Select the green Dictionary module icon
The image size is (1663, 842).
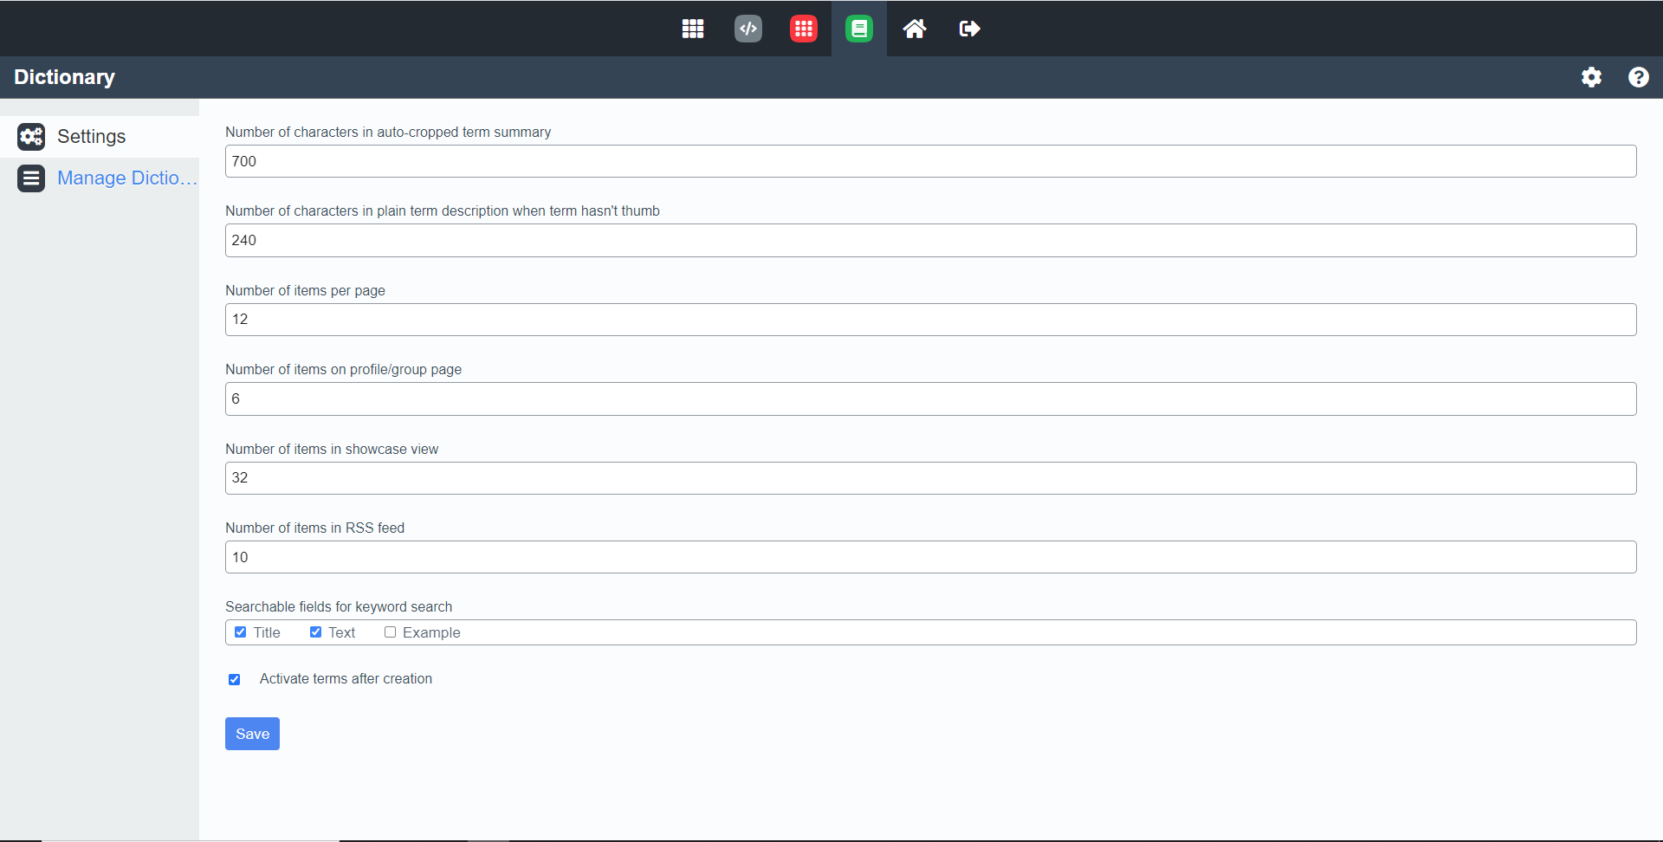click(x=859, y=29)
